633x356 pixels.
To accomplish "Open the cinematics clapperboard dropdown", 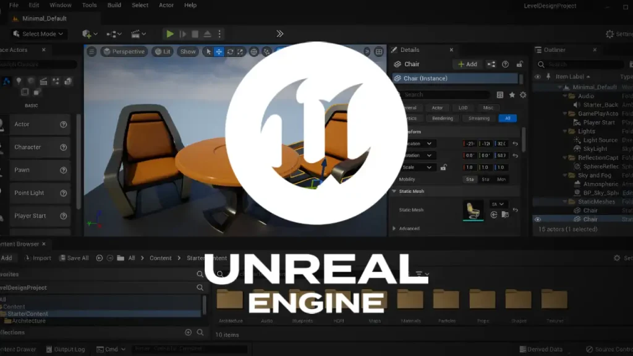I will 138,34.
